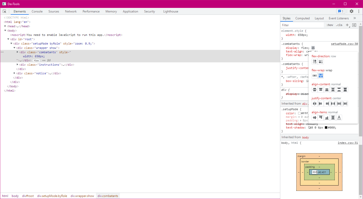This screenshot has height=199, width=363.
Task: Show more Styles pane tabs chevron
Action: click(355, 18)
